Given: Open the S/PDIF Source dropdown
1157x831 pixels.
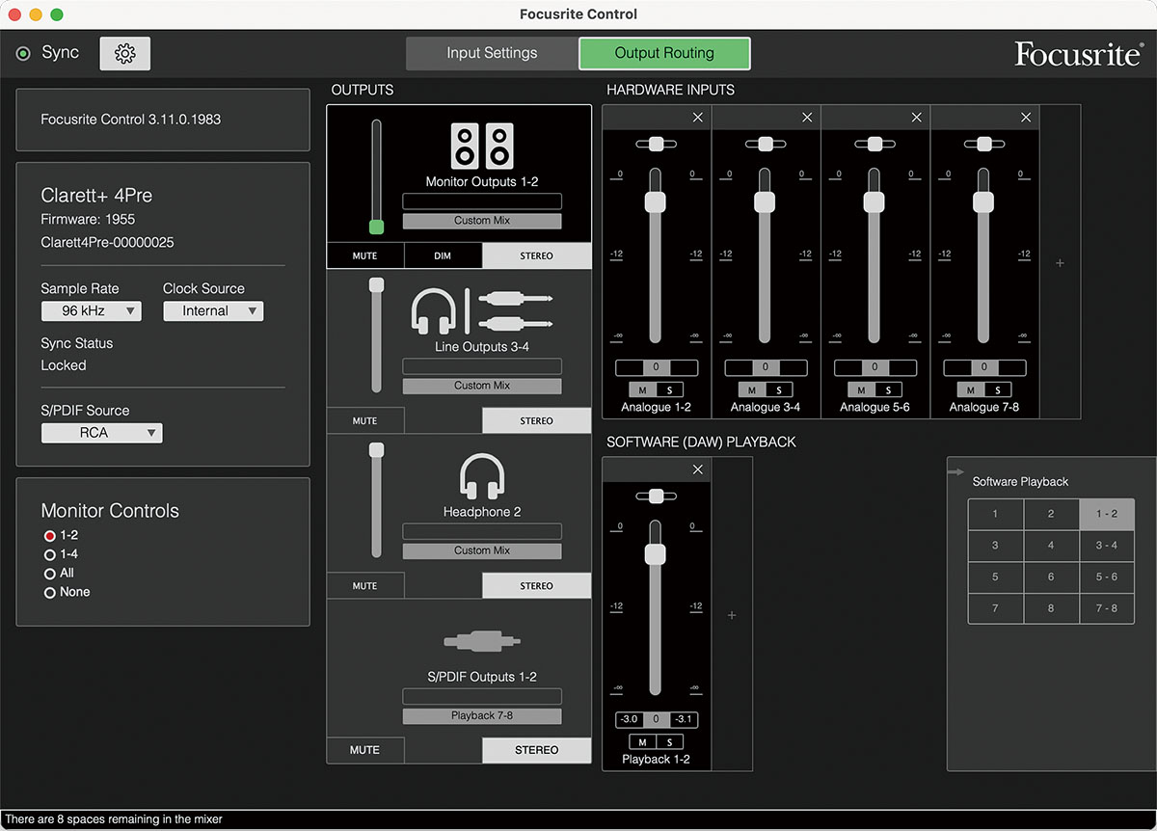Looking at the screenshot, I should click(x=102, y=434).
